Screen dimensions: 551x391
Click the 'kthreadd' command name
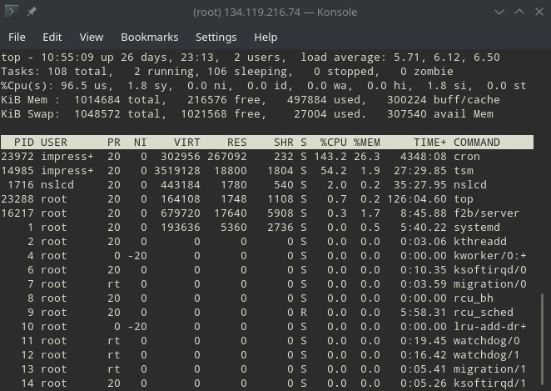[x=479, y=242]
